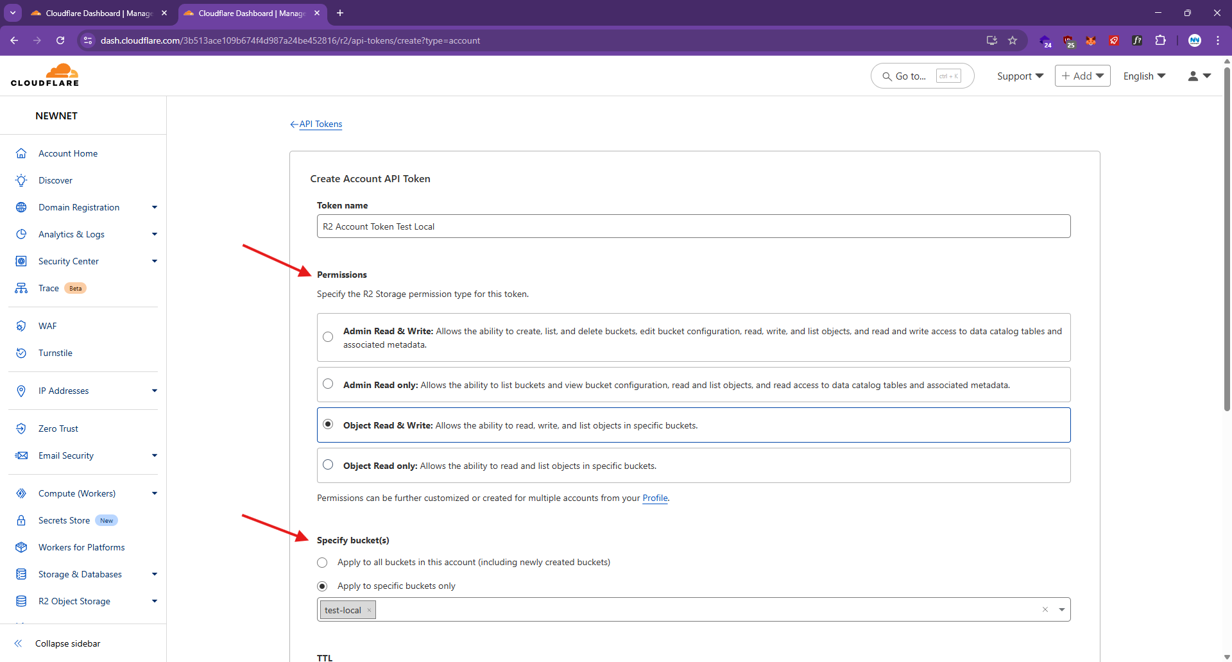The width and height of the screenshot is (1232, 662).
Task: Click the Compute (Workers) icon
Action: point(21,493)
